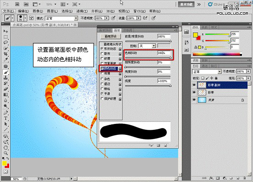Toggle the 平滑 checkbox
The height and width of the screenshot is (182, 253).
click(102, 93)
